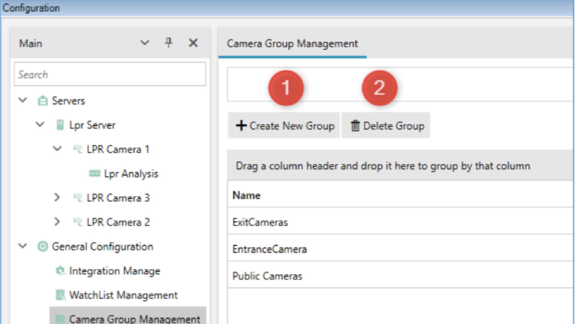Select LPR Camera 2 tree item

click(x=118, y=222)
